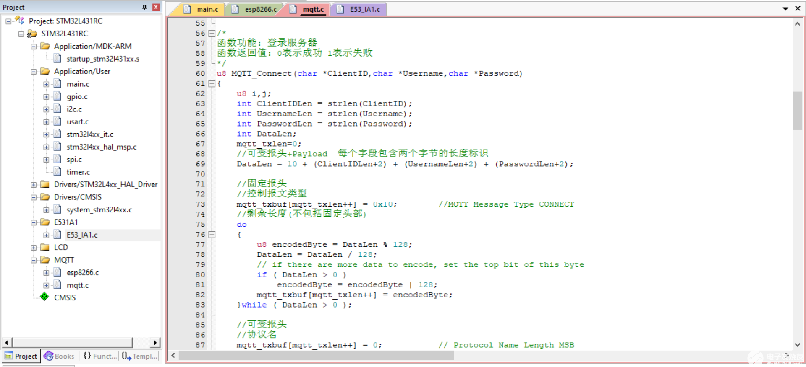
Task: Click the MQTT folder icon
Action: point(45,260)
